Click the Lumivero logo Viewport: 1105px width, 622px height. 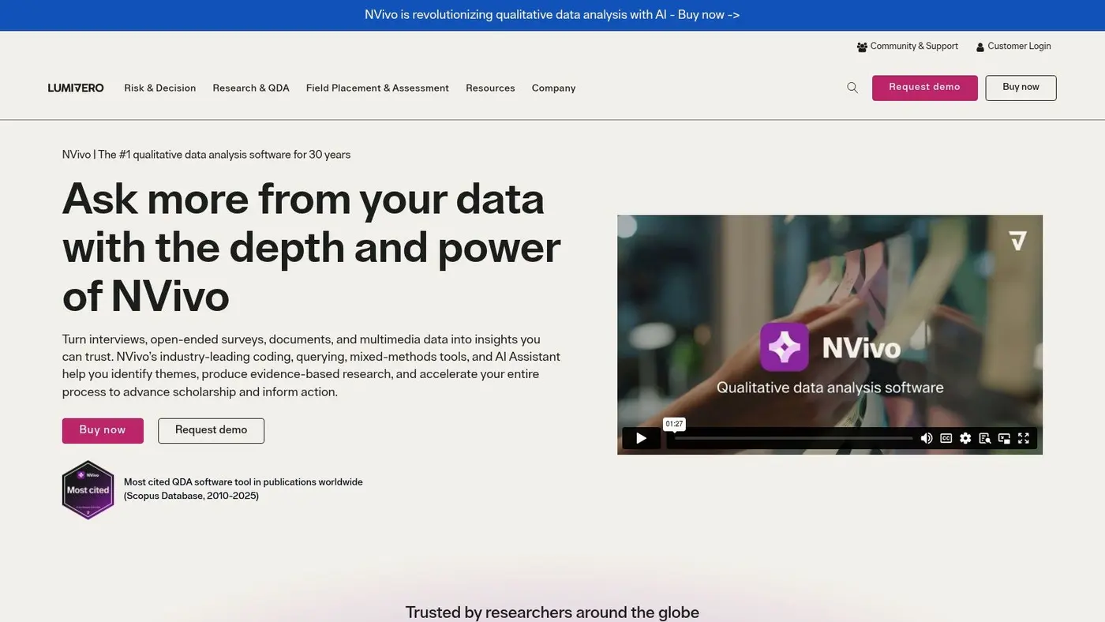76,88
